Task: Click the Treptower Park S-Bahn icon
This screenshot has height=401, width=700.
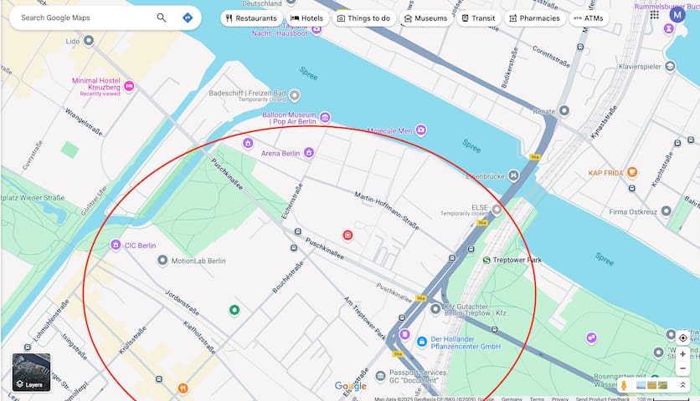Action: [x=486, y=260]
